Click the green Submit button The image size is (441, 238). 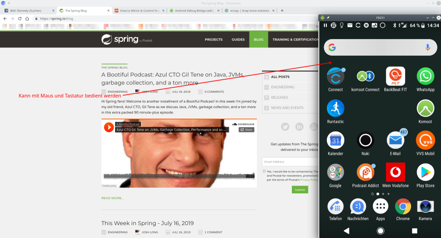[x=300, y=189]
